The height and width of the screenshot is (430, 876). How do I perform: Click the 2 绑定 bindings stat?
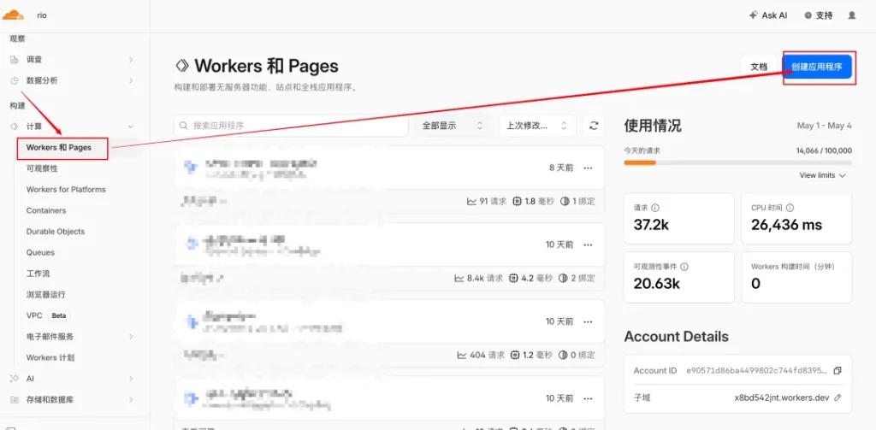pos(577,278)
